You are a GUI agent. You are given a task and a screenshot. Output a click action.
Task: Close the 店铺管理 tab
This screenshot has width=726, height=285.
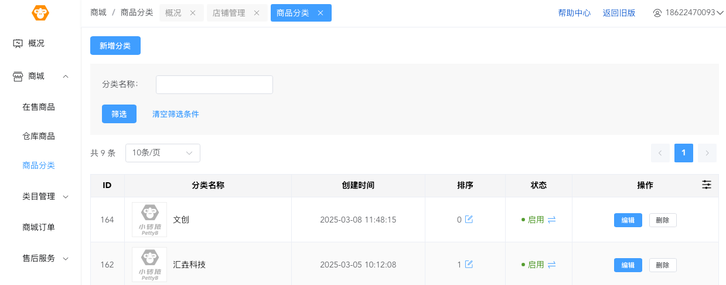pyautogui.click(x=257, y=13)
